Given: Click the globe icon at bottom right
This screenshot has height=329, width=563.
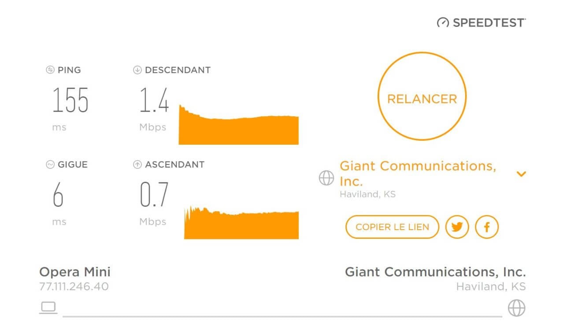Looking at the screenshot, I should click(x=517, y=308).
